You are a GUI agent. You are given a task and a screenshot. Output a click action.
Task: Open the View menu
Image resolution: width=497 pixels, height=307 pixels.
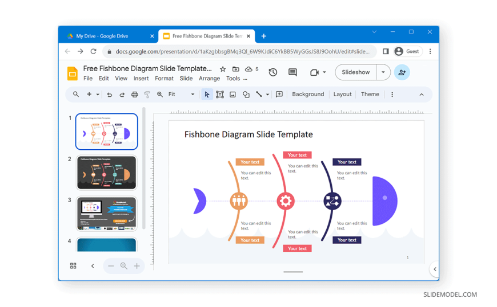[121, 79]
